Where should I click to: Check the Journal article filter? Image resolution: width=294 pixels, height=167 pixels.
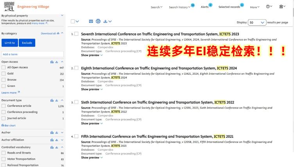tap(4, 118)
